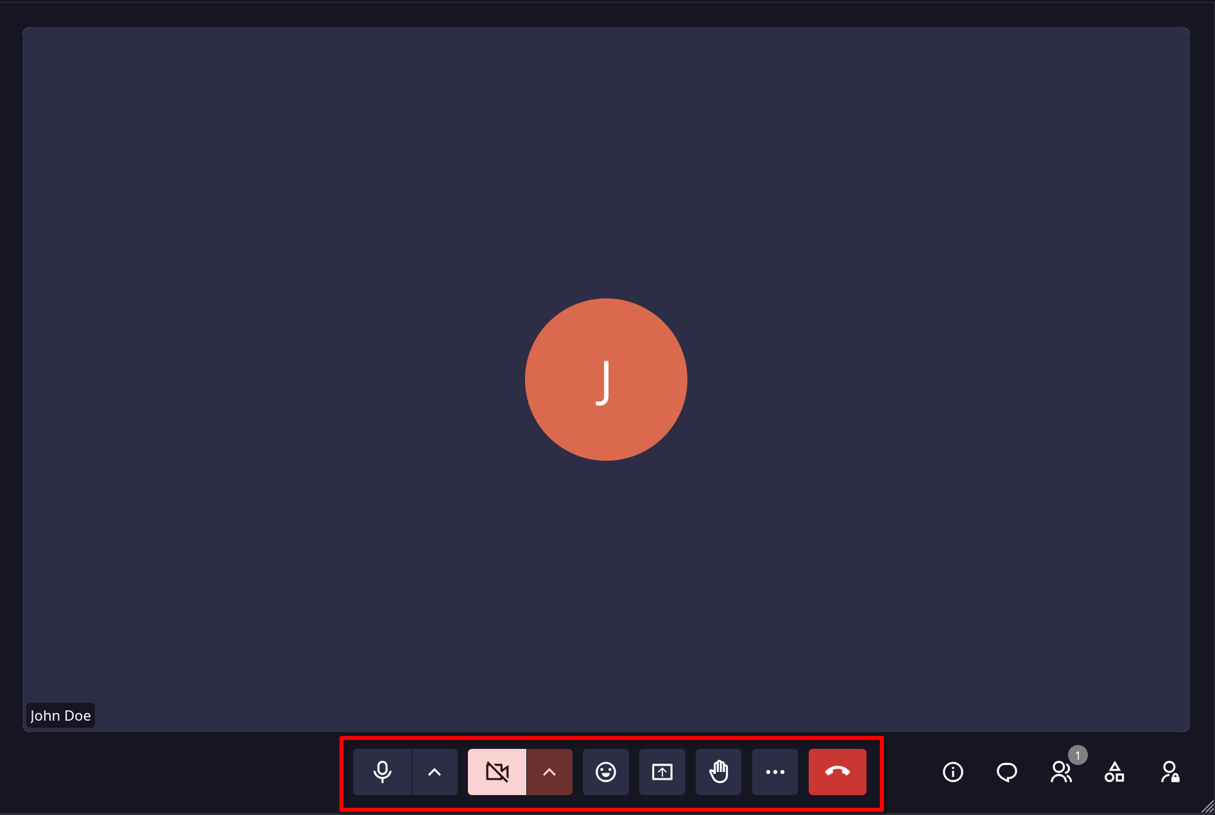Open the shapes and apps icon

(1115, 772)
